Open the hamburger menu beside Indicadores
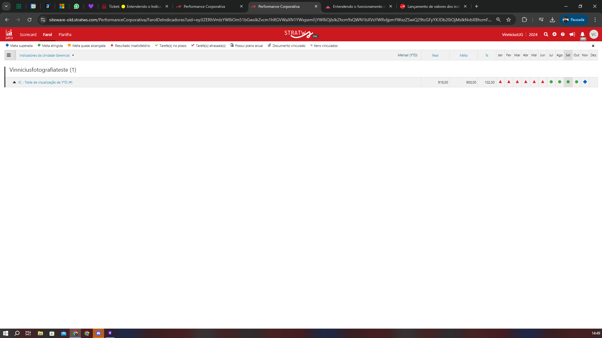The width and height of the screenshot is (602, 338). click(9, 55)
